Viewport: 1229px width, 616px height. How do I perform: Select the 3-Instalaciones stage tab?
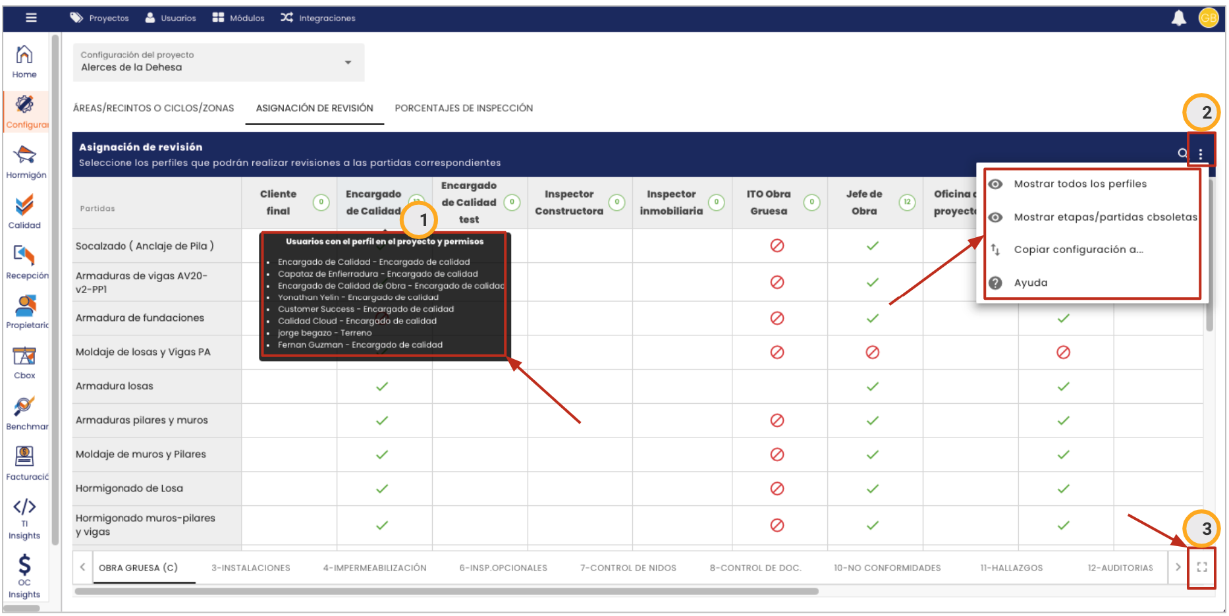point(250,568)
